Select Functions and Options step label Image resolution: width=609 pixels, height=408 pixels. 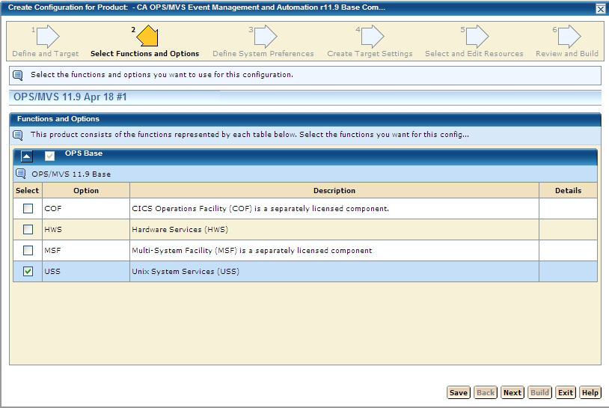point(145,54)
